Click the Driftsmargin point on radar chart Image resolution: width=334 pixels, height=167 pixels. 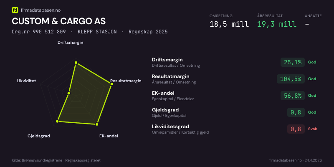click(x=76, y=63)
